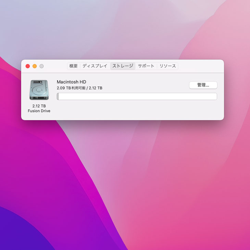The width and height of the screenshot is (250, 250).
Task: Click the empty free-space portion of storage bar
Action: coord(137,97)
